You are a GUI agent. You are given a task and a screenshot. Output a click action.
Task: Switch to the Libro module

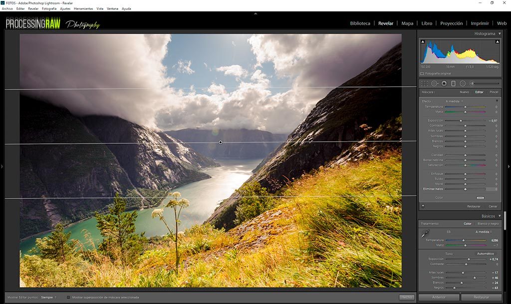(427, 23)
